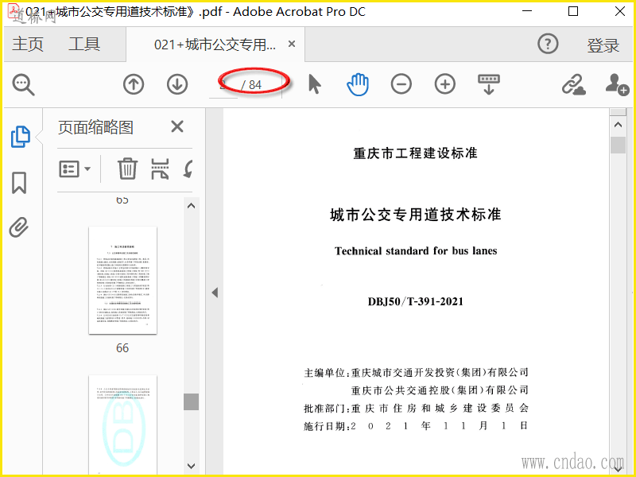The height and width of the screenshot is (477, 636).
Task: Select page 66 thumbnail
Action: pyautogui.click(x=122, y=281)
